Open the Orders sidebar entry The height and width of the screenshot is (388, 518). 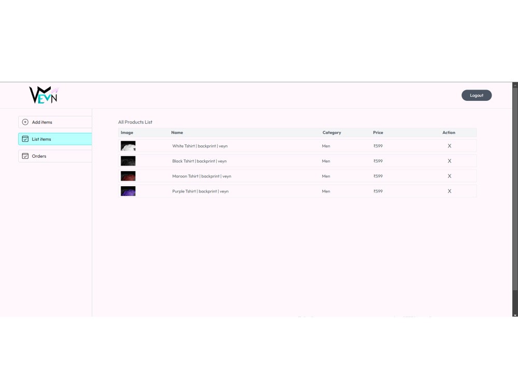(x=55, y=156)
